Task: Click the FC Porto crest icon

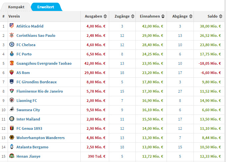Action: [x=12, y=54]
